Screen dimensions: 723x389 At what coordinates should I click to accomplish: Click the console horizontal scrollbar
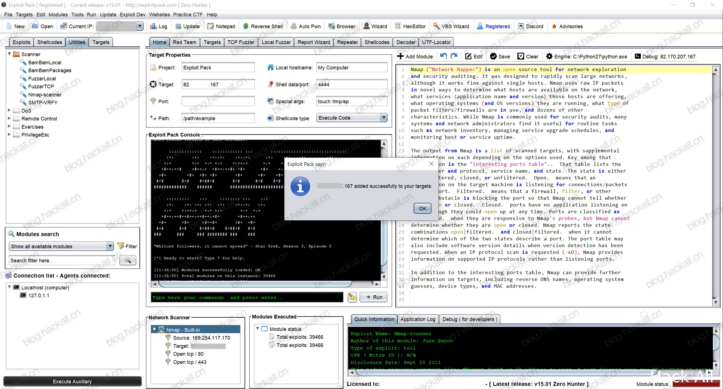tap(256, 283)
